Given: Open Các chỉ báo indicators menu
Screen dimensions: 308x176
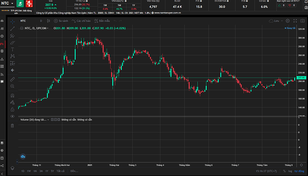Looking at the screenshot, I should (x=81, y=21).
